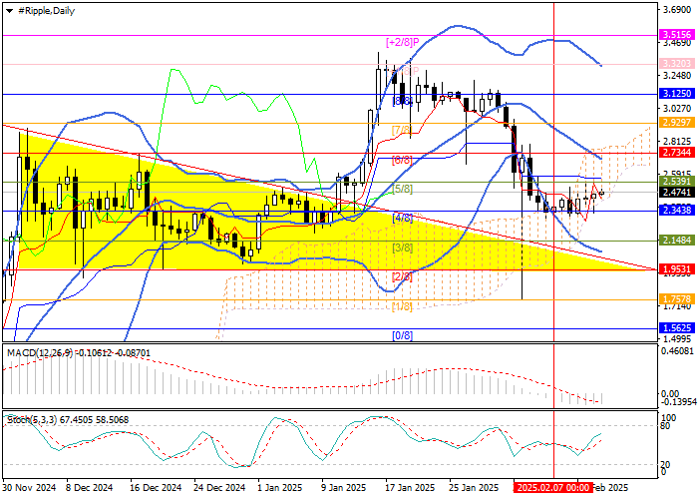
Task: Select the [0/8] Murrey level label
Action: (402, 336)
